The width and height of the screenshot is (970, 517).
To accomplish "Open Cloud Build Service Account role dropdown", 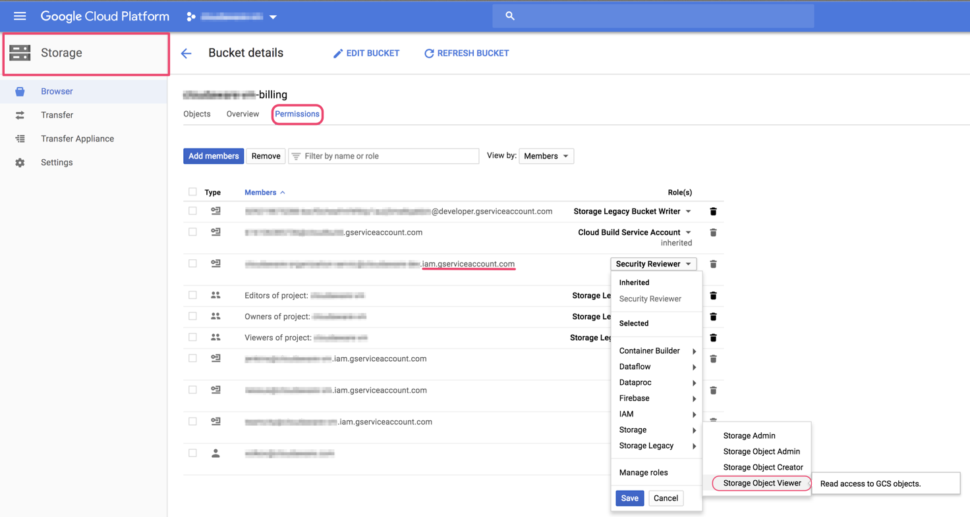I will click(688, 233).
